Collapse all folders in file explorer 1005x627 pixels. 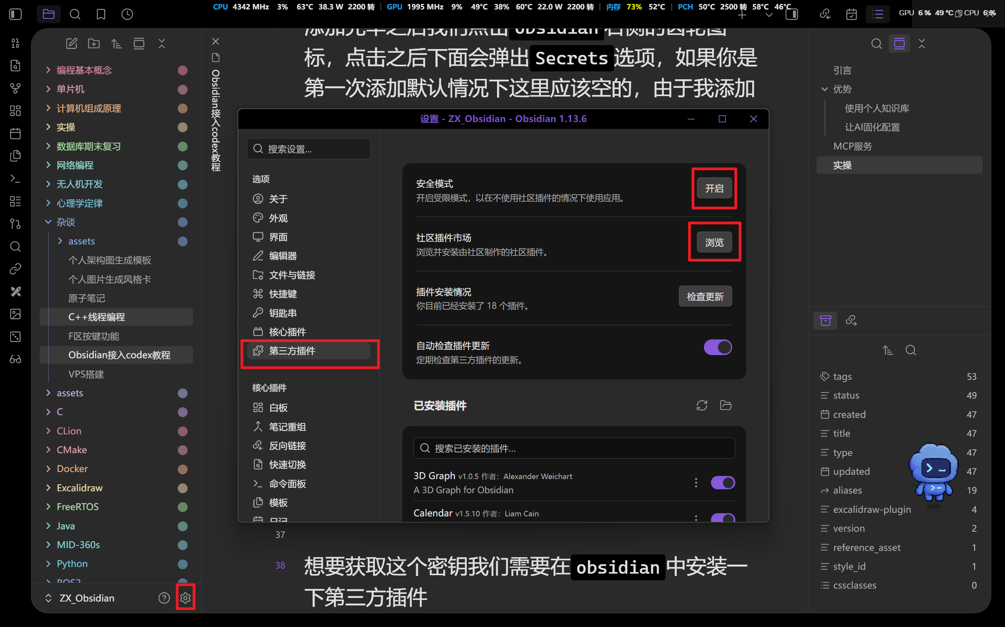(x=162, y=43)
